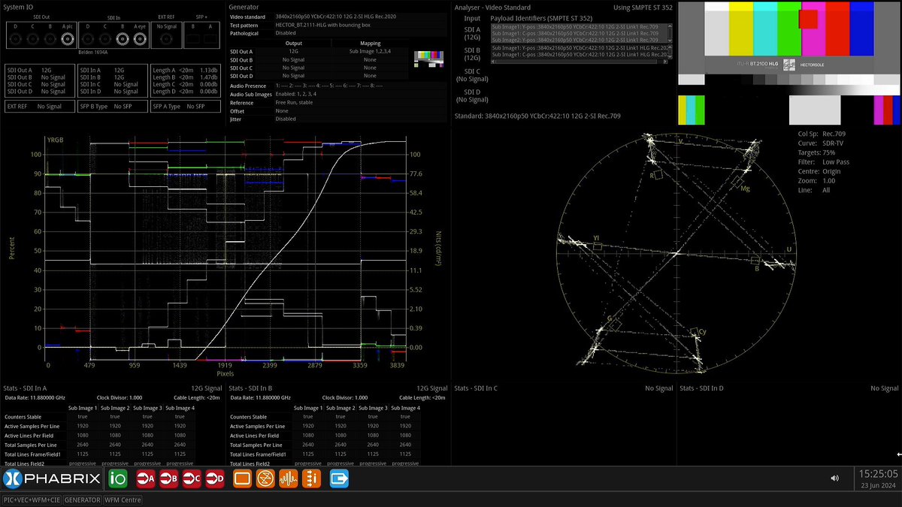The height and width of the screenshot is (507, 902).
Task: Switch to PIC+VEC+WFM+CIE layout tab
Action: click(x=32, y=499)
